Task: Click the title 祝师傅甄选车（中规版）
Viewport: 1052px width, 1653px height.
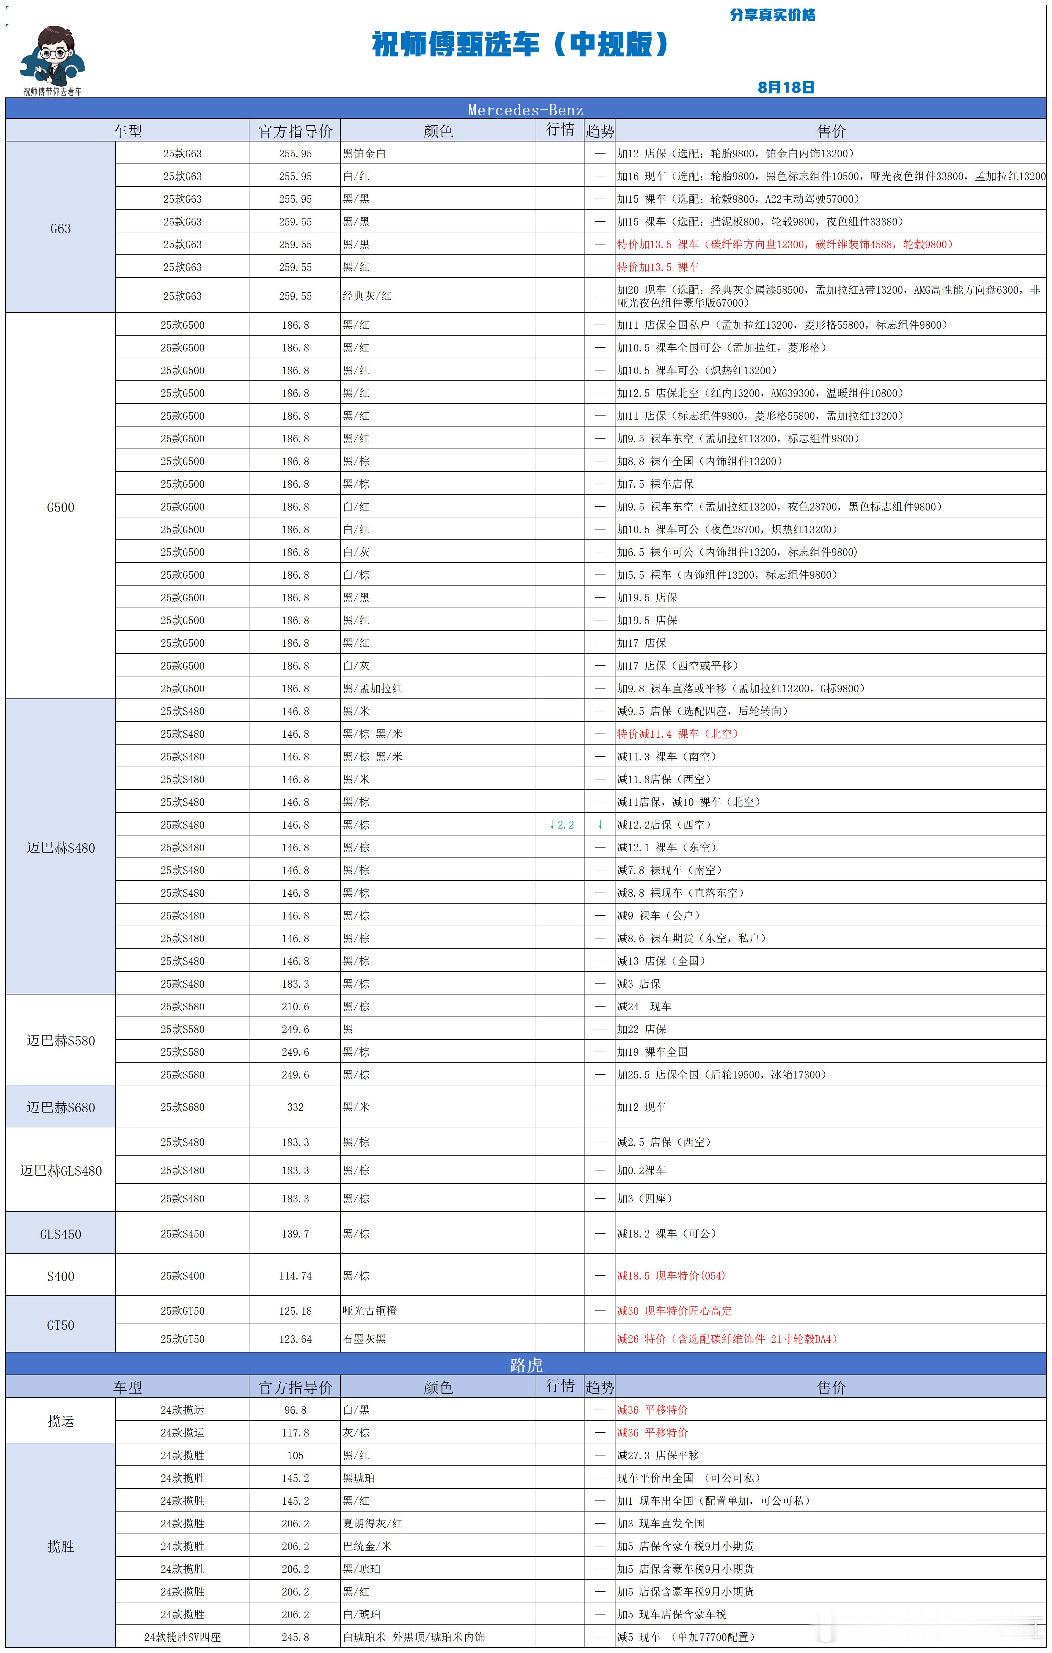Action: 520,45
